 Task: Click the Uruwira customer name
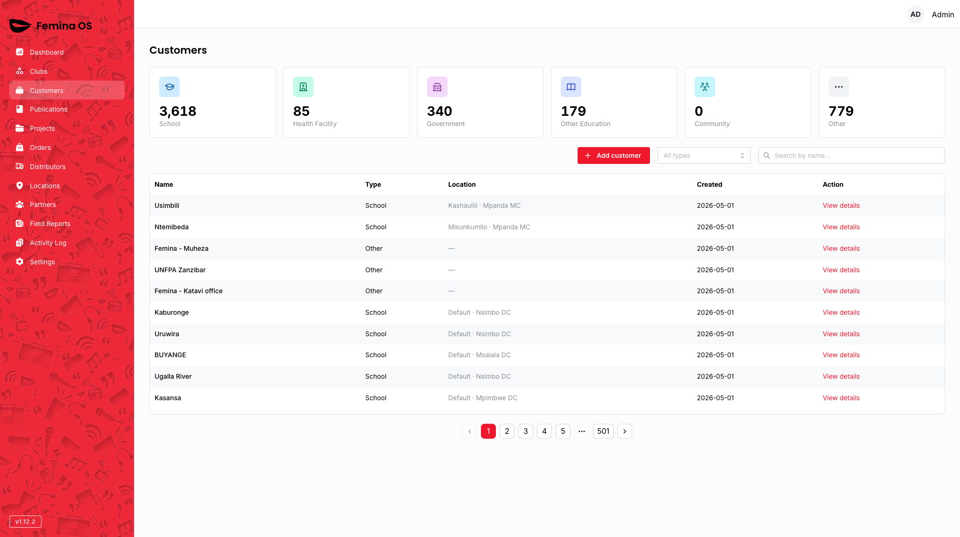(x=167, y=334)
